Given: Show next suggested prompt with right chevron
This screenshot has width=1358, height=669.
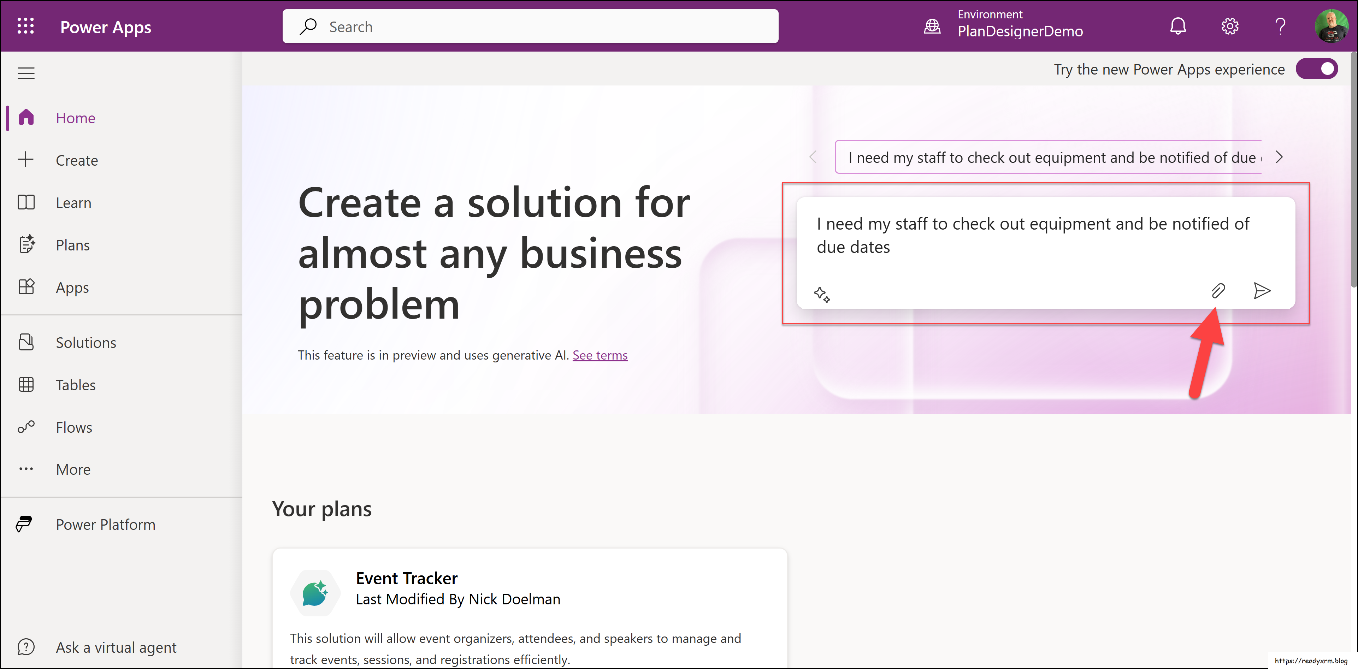Looking at the screenshot, I should [x=1280, y=156].
